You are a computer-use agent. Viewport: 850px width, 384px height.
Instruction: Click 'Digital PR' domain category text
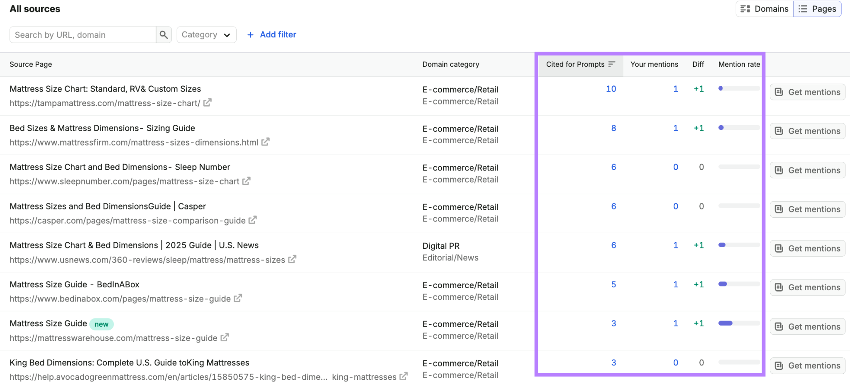441,246
